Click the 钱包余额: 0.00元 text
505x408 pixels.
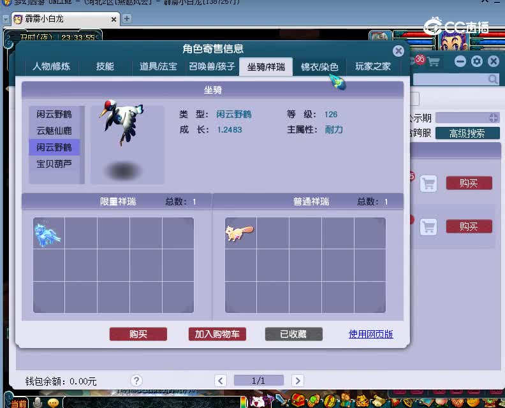pyautogui.click(x=61, y=381)
